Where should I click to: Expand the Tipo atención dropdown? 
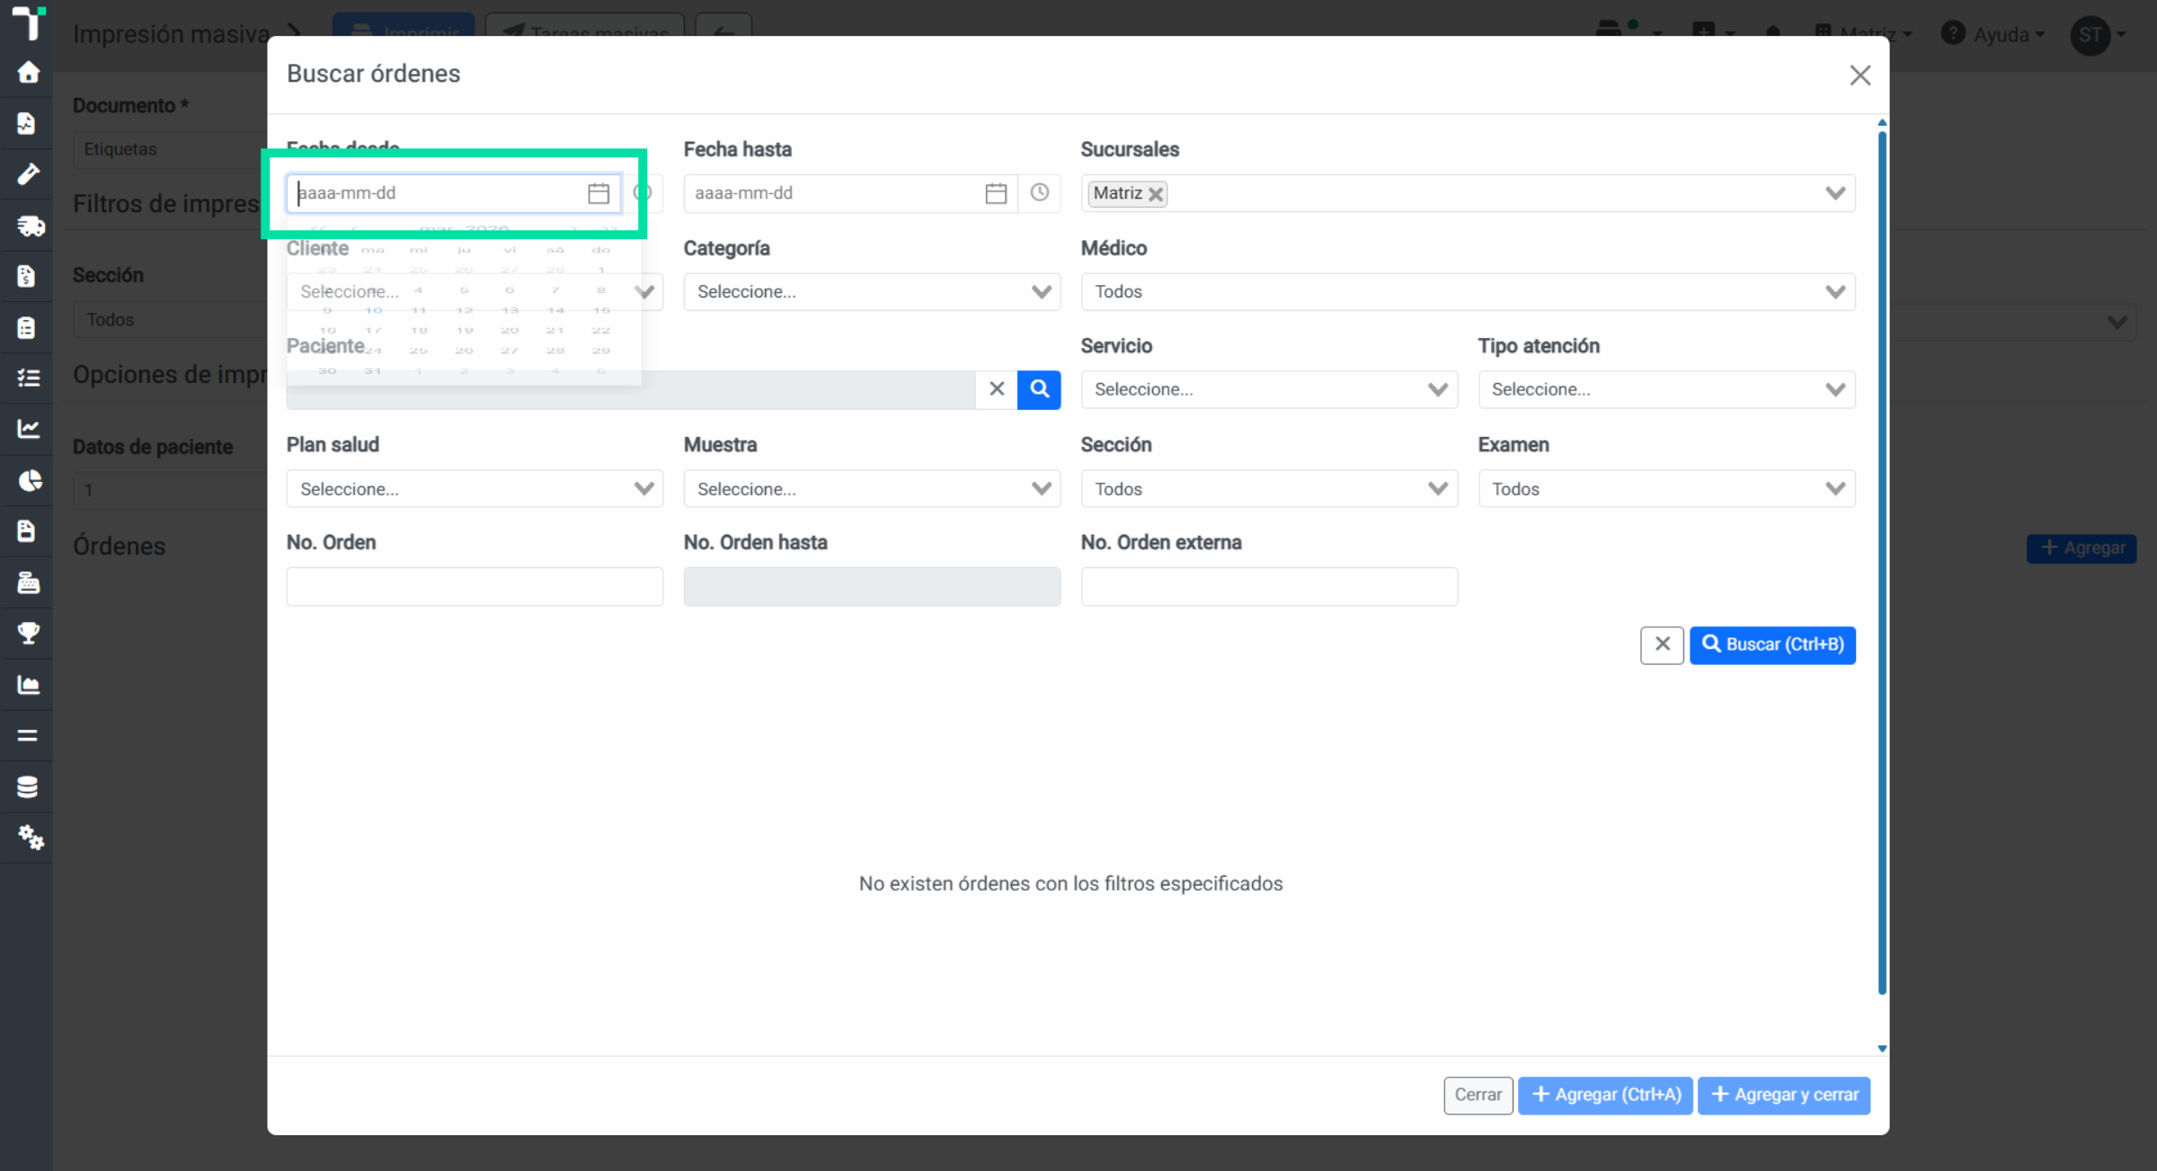pyautogui.click(x=1835, y=390)
